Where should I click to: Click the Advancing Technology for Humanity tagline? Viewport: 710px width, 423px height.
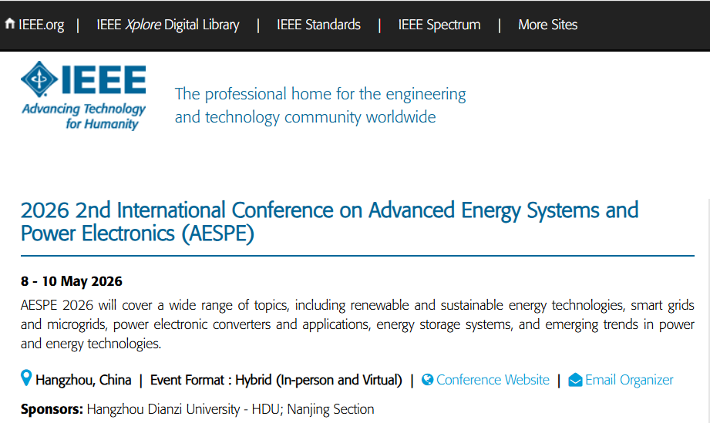(x=83, y=116)
